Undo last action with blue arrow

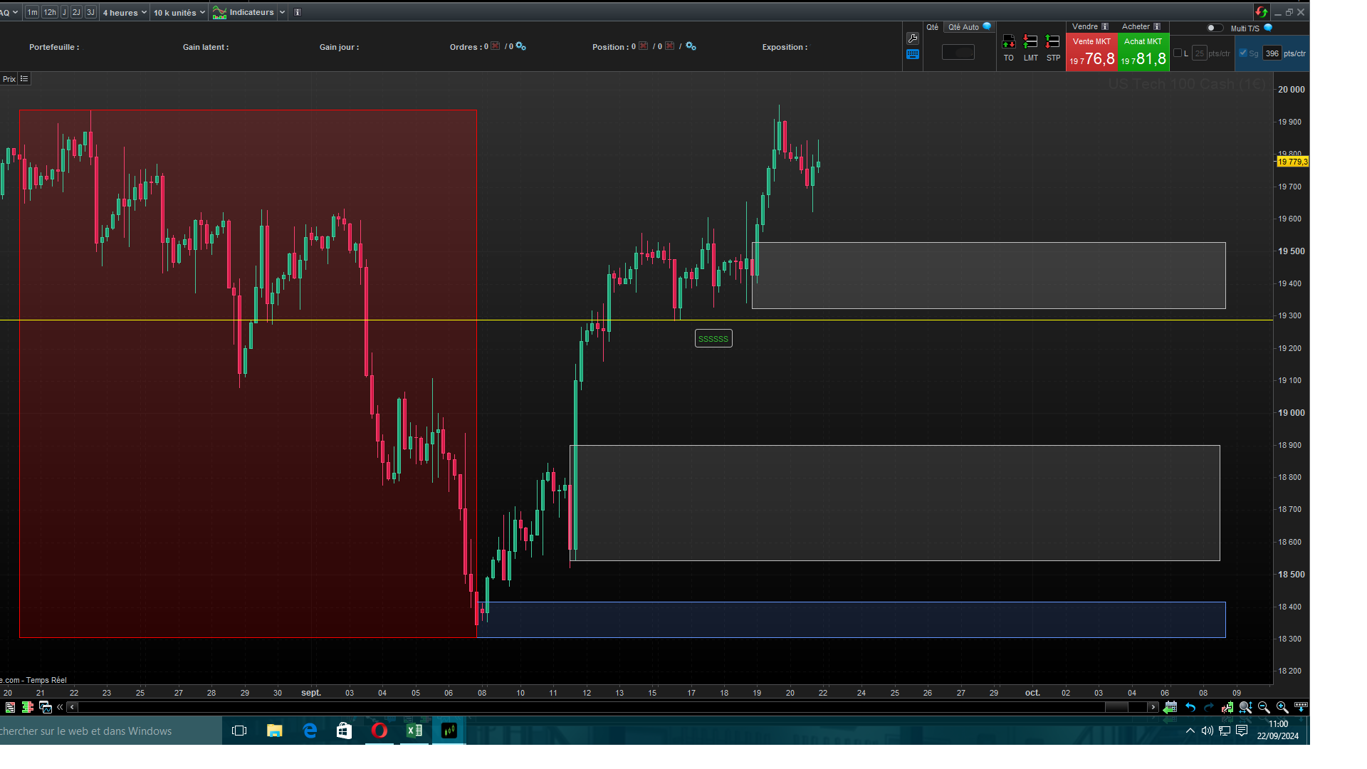pyautogui.click(x=1190, y=707)
